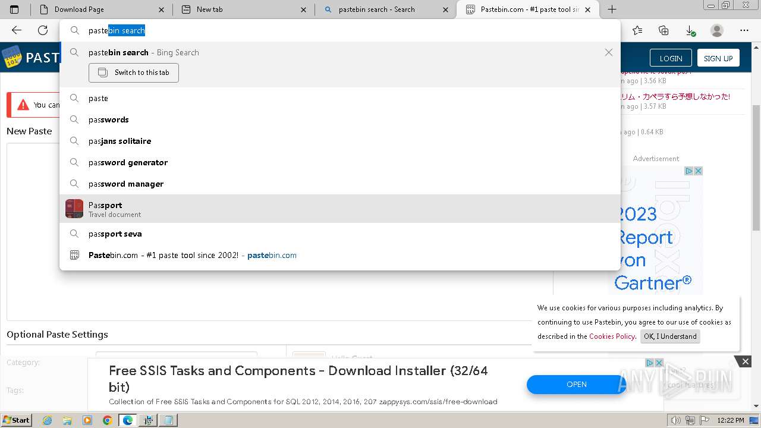The image size is (761, 428).
Task: Click Switch to this tab button
Action: pos(134,73)
